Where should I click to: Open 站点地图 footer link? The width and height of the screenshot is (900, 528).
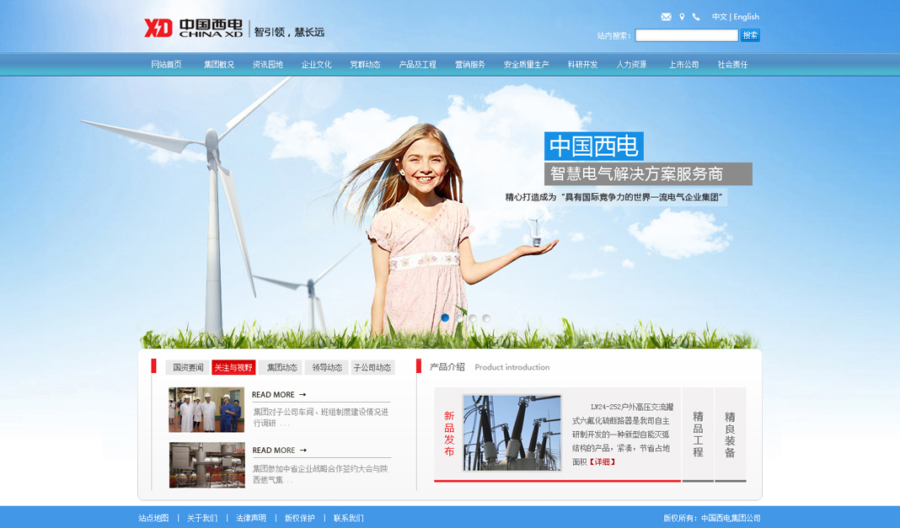click(154, 518)
